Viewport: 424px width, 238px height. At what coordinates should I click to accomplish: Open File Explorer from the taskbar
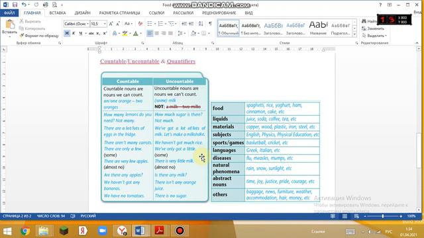click(x=44, y=231)
